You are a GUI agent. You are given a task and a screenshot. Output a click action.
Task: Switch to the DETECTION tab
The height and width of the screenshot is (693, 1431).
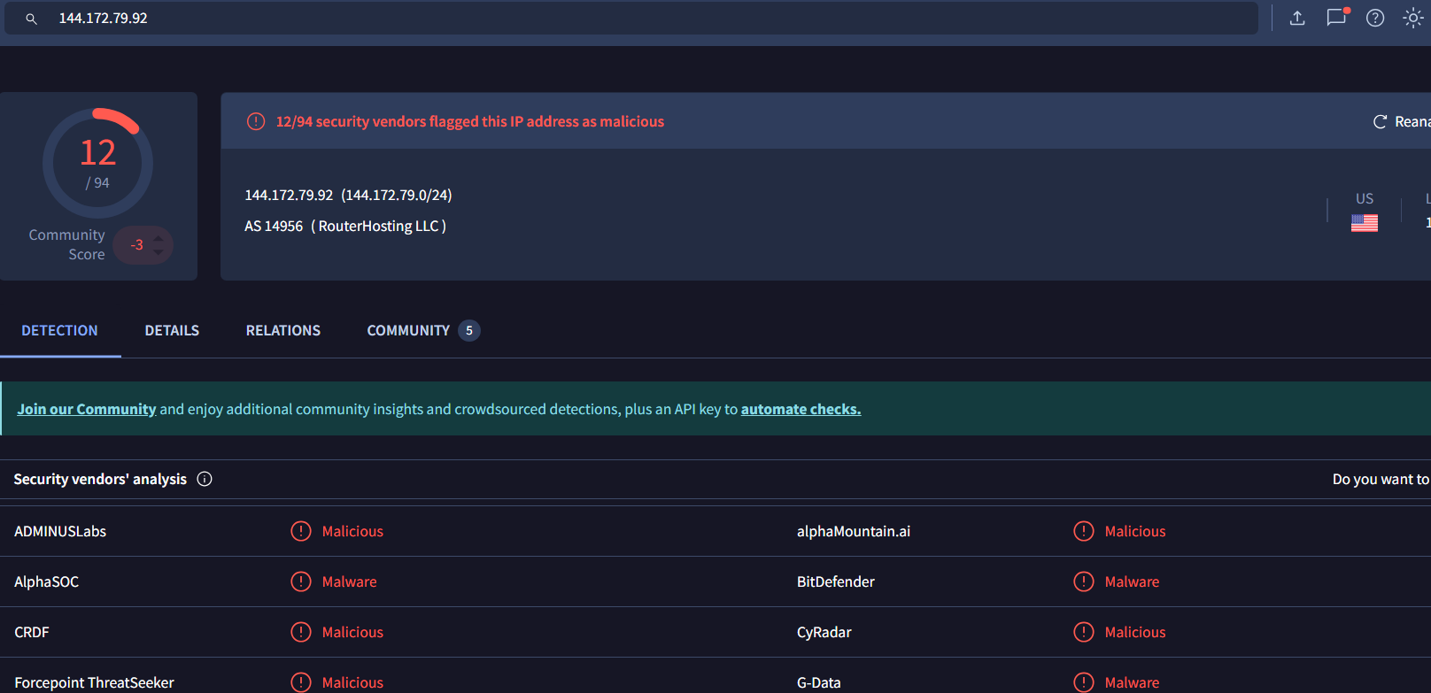pyautogui.click(x=59, y=330)
